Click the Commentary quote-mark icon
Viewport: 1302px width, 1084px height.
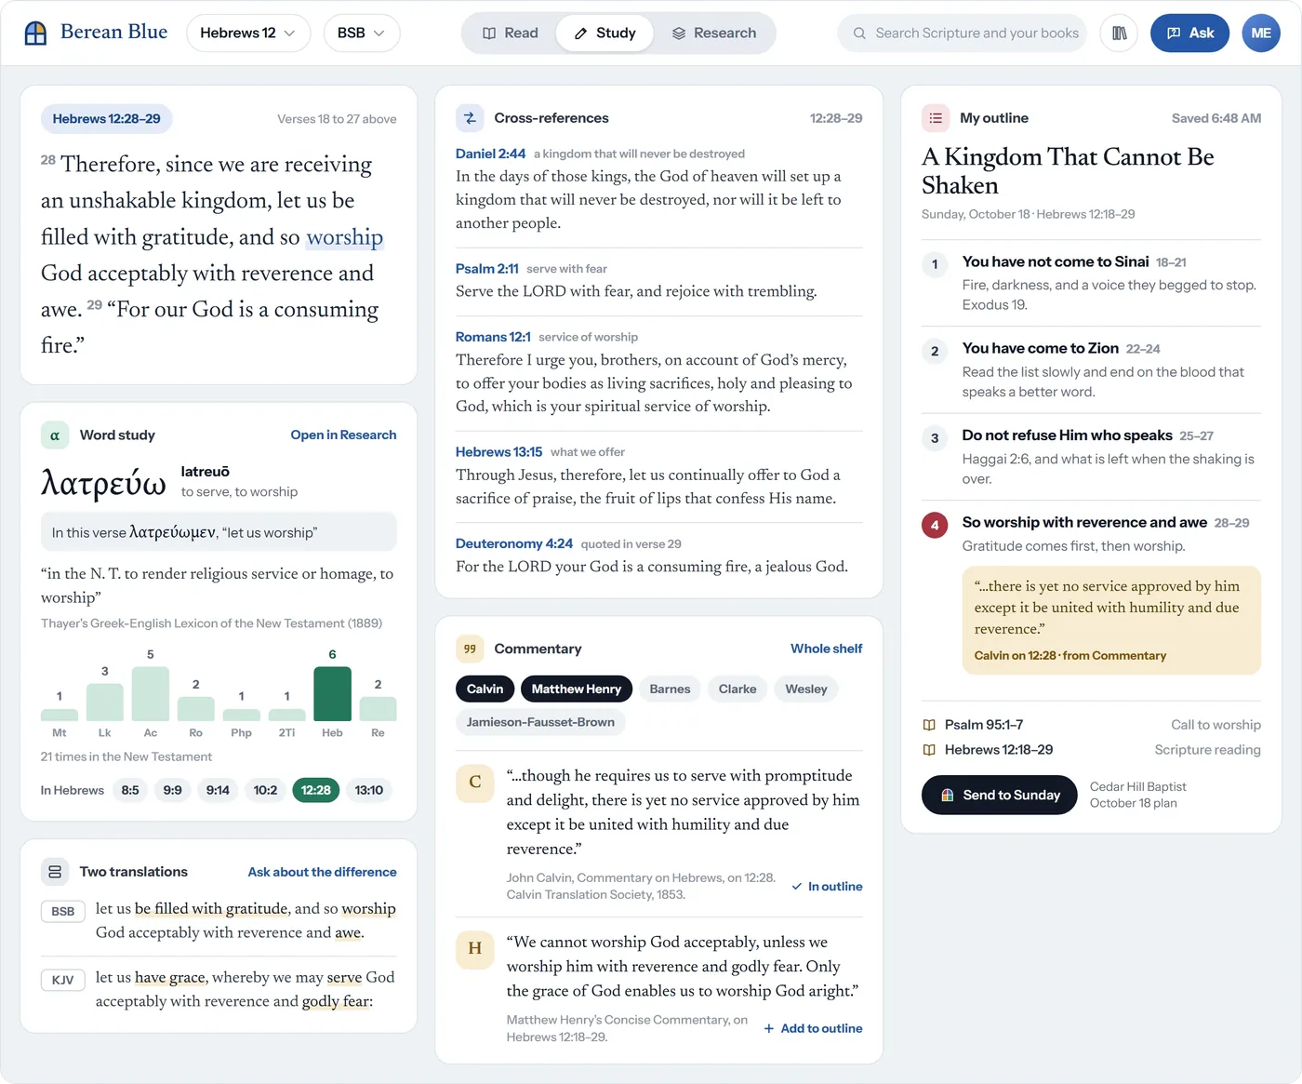pyautogui.click(x=470, y=649)
